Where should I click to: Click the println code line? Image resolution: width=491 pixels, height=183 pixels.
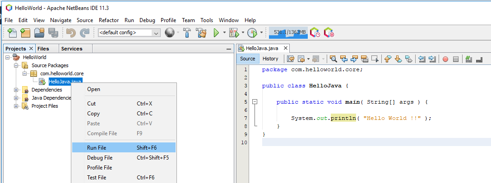pos(361,118)
